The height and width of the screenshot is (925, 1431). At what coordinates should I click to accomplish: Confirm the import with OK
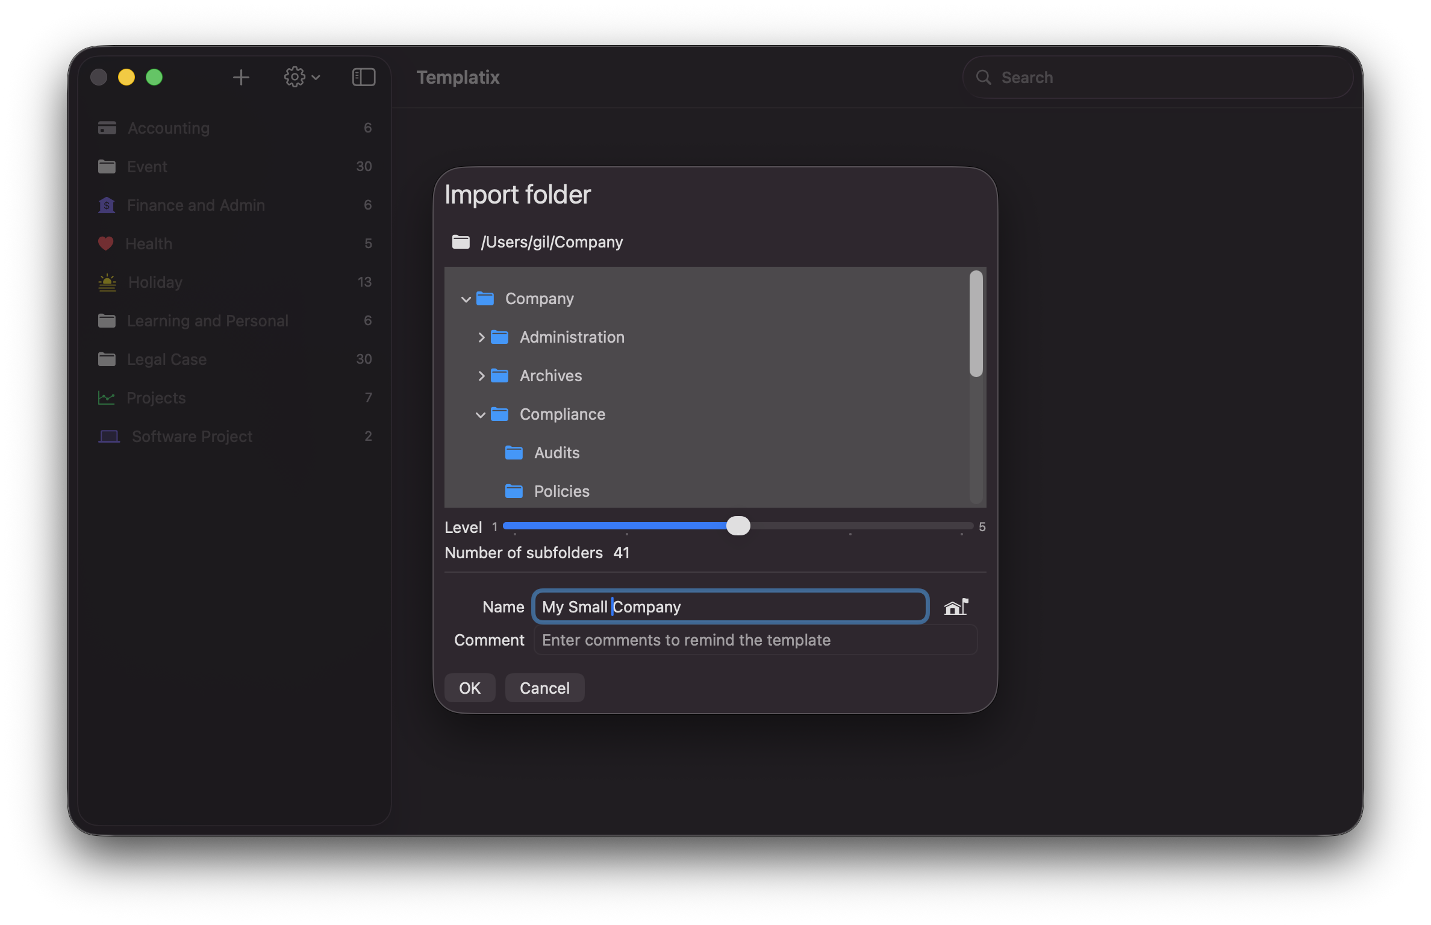point(470,687)
